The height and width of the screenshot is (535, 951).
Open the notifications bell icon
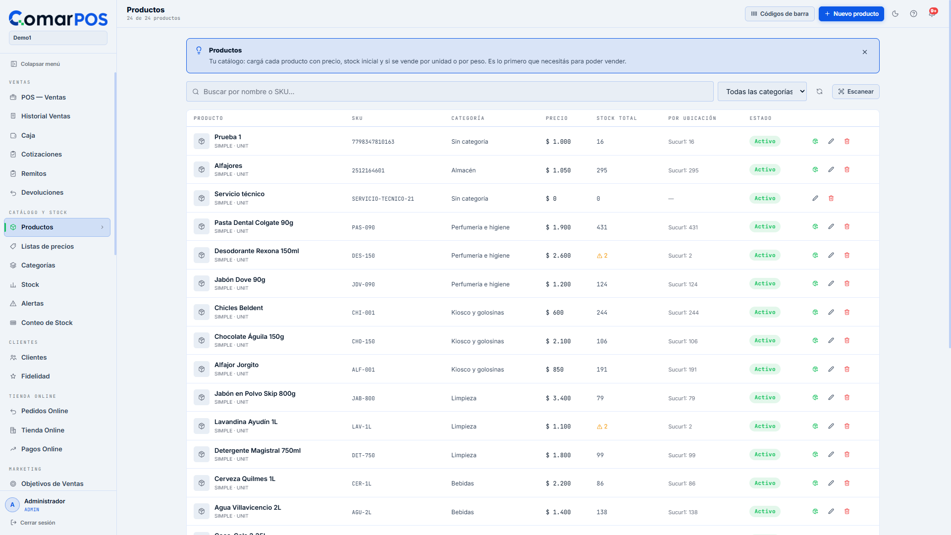pyautogui.click(x=932, y=14)
